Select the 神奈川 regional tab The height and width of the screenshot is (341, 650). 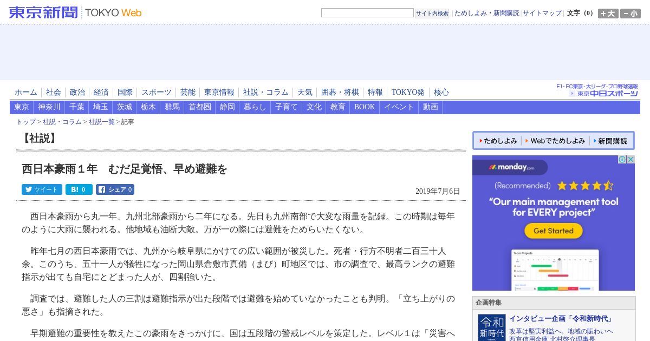[x=49, y=107]
